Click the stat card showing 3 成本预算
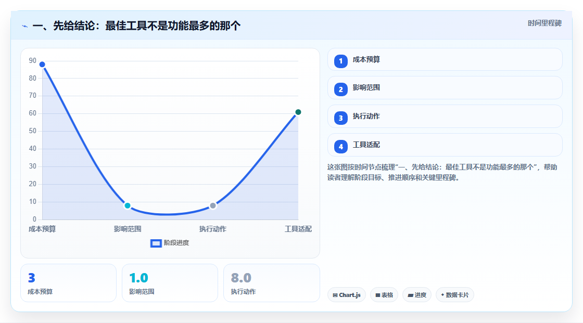 pos(68,283)
